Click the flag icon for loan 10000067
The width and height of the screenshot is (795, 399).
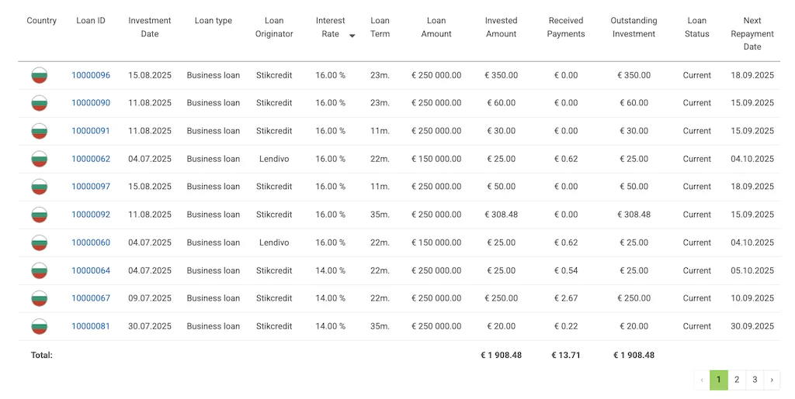[x=39, y=298]
